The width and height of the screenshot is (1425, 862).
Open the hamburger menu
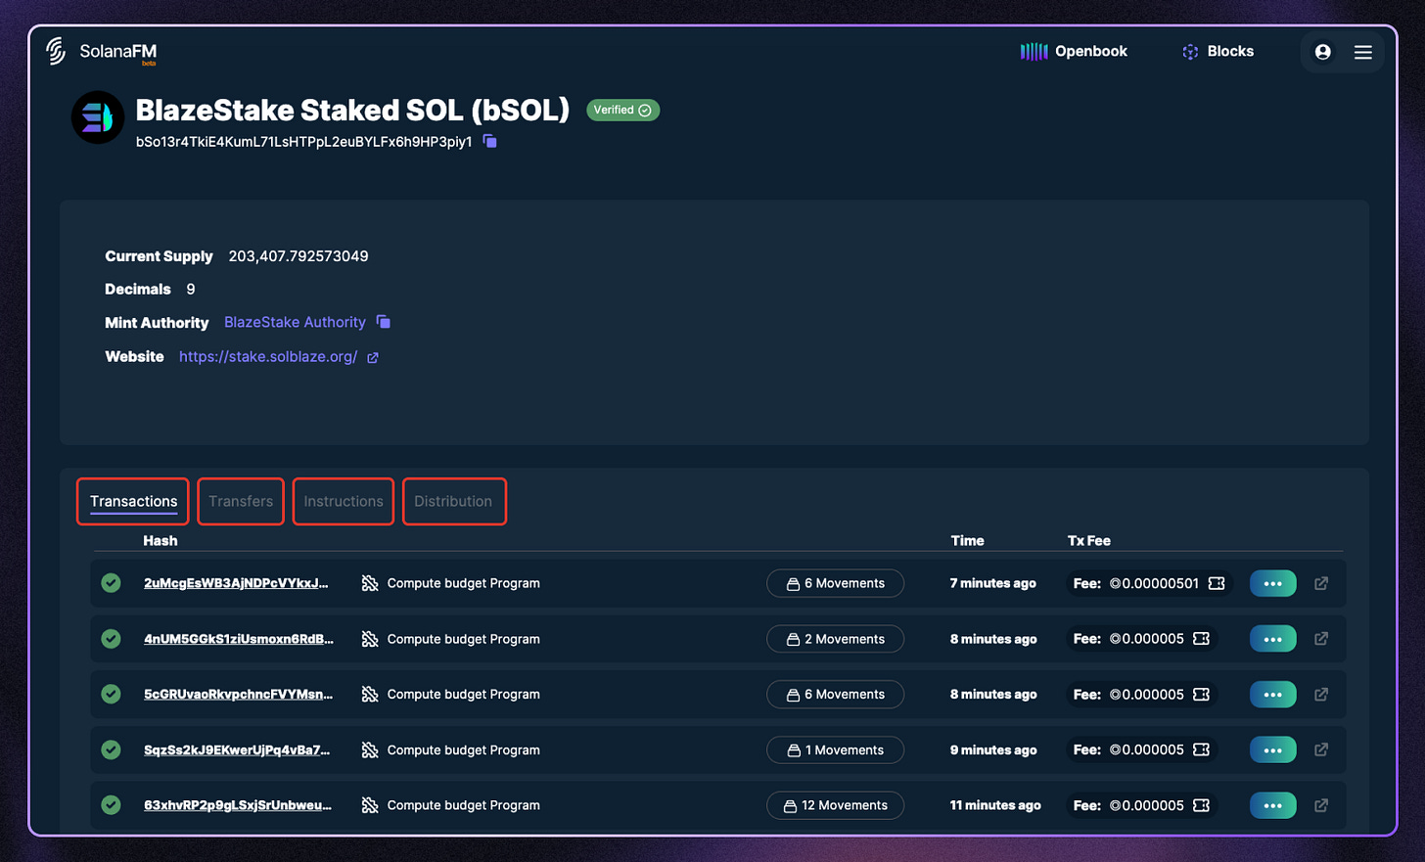pos(1362,52)
